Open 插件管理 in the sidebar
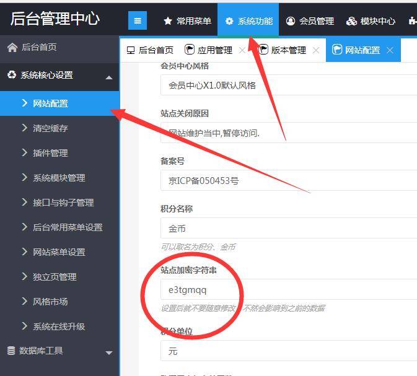Screen dimensions: 417x376 click(x=50, y=153)
